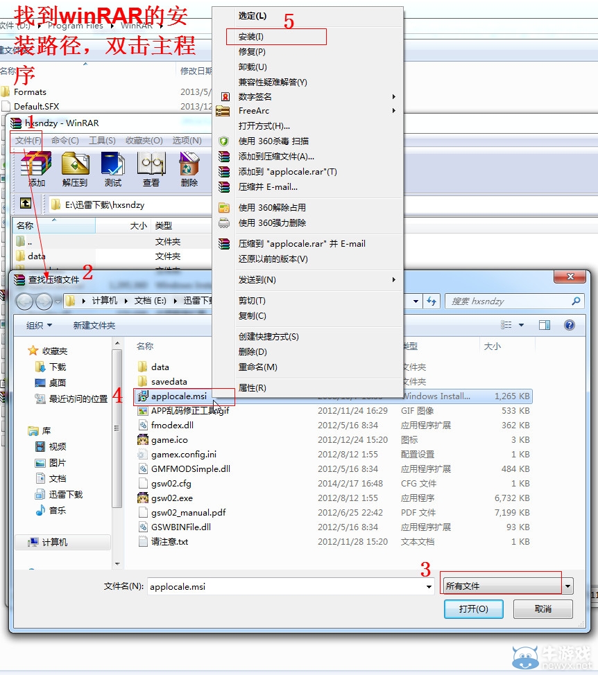Expand the Organize (组织) dropdown
The width and height of the screenshot is (598, 675).
click(x=40, y=326)
